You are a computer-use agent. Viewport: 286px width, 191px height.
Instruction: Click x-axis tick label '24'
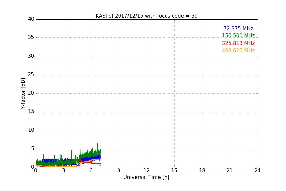pos(257,171)
